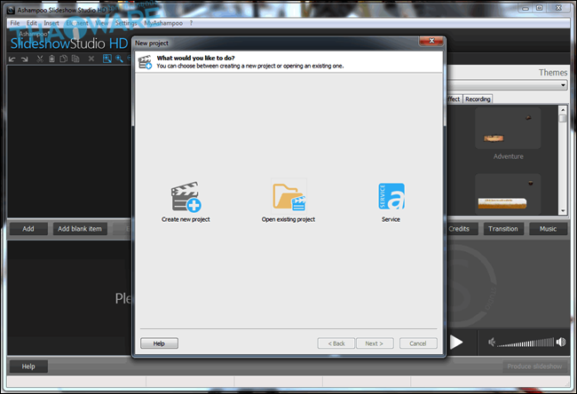Click the Help button in New project dialog
The width and height of the screenshot is (577, 394).
159,343
